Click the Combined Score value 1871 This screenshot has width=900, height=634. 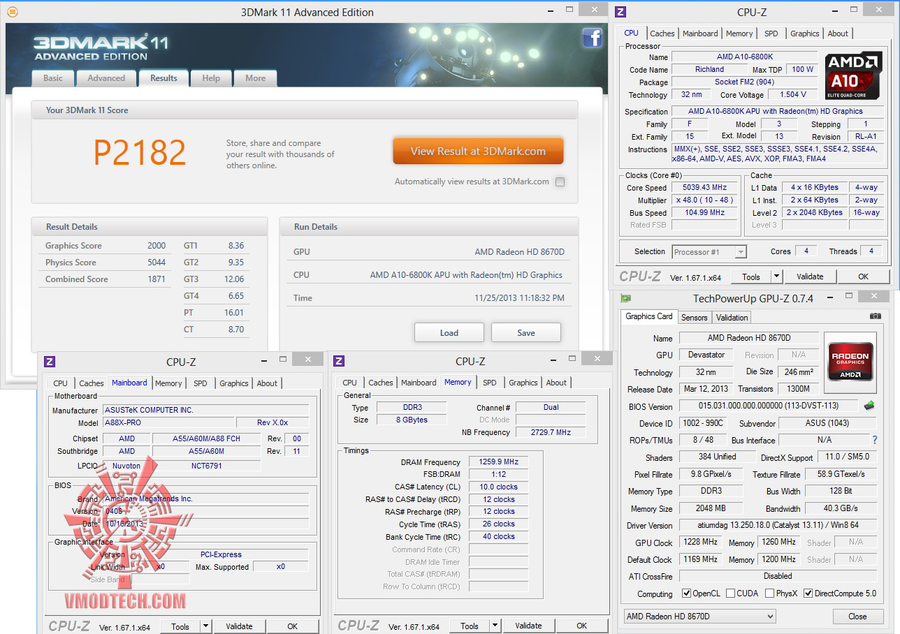(157, 279)
